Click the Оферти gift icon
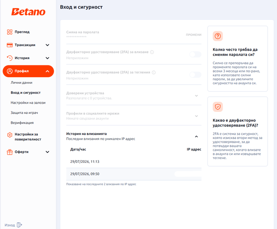This screenshot has width=277, height=229. [x=9, y=152]
